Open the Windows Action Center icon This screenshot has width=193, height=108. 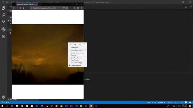(190, 106)
